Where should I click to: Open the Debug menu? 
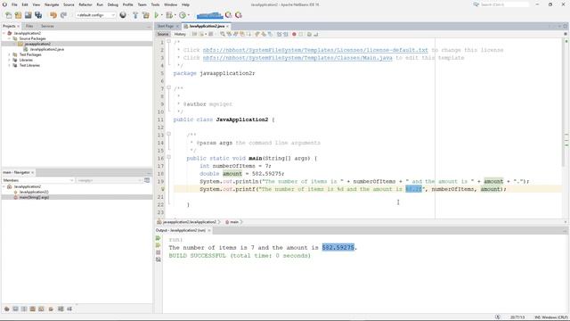pyautogui.click(x=113, y=4)
